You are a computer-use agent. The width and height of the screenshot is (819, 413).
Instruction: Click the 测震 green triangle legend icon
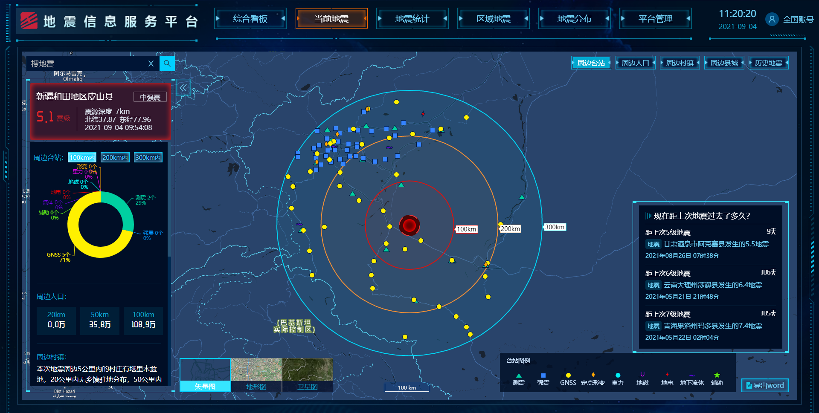pos(519,375)
